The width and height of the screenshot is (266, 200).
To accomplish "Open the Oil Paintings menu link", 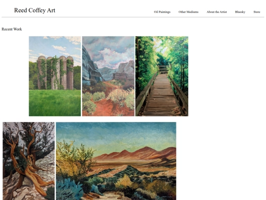I will [162, 12].
